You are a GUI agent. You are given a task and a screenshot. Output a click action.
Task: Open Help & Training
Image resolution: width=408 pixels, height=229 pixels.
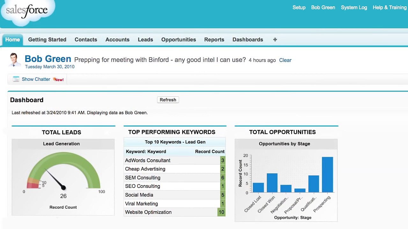pyautogui.click(x=390, y=7)
